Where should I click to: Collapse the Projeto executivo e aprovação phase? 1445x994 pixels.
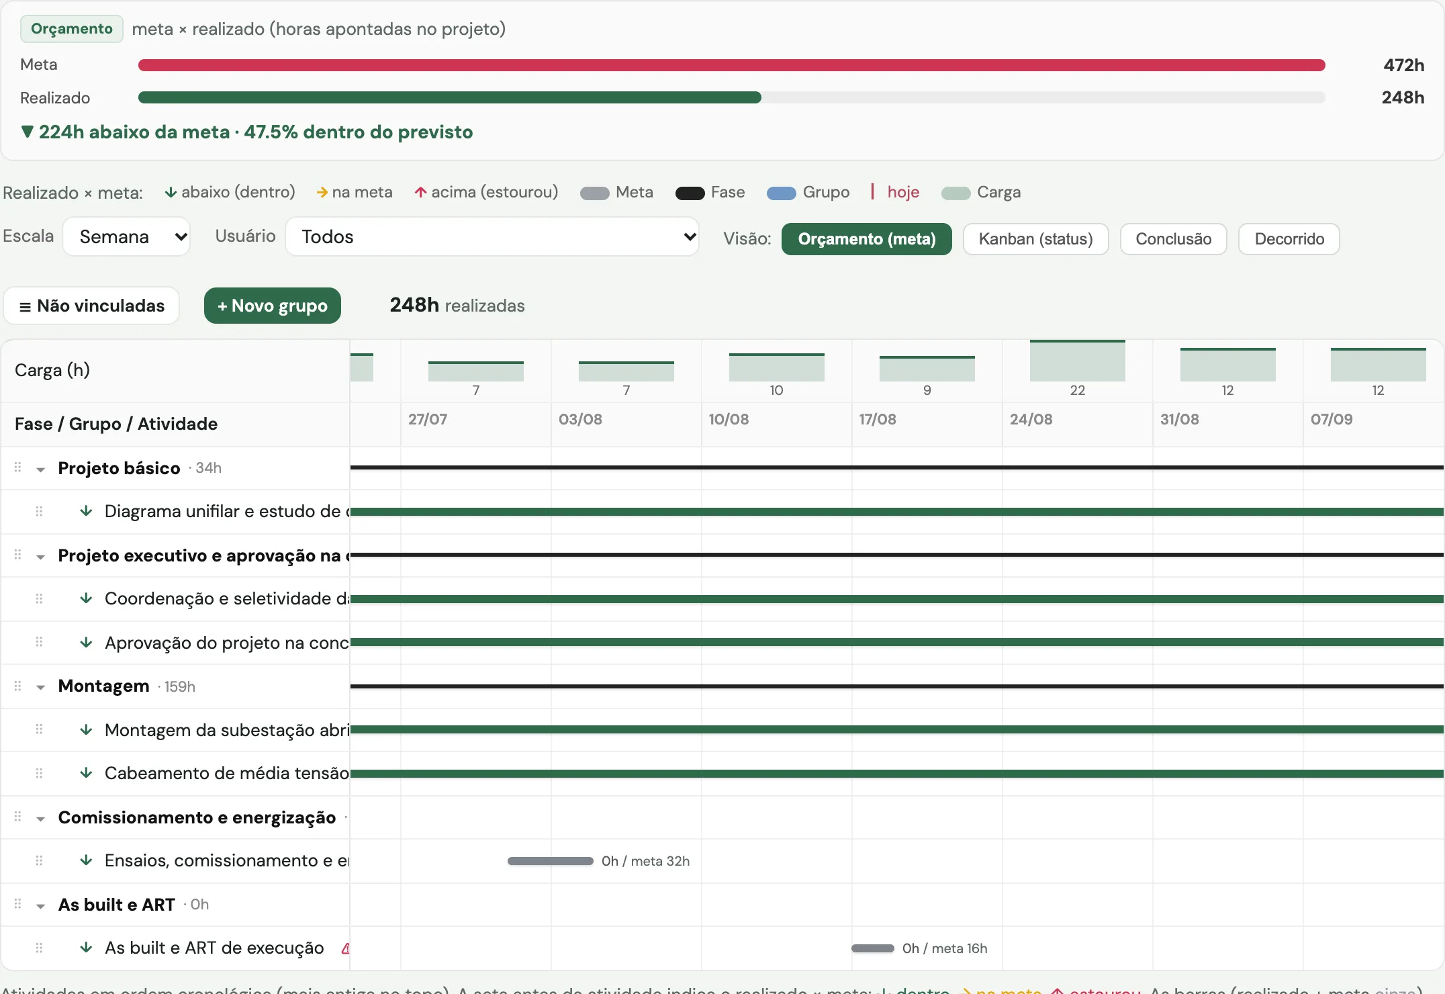[x=41, y=557]
